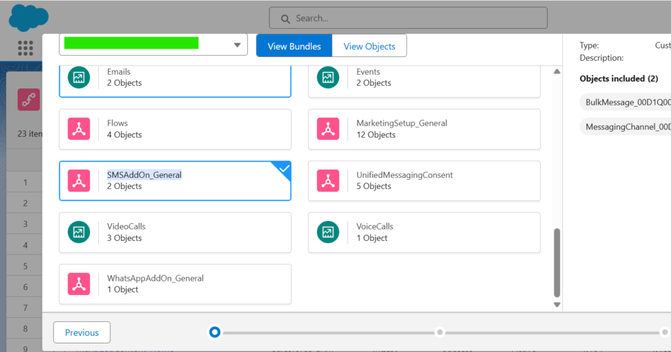Screen dimensions: 671x352
Task: Select the Emails bundle card
Action: [175, 81]
